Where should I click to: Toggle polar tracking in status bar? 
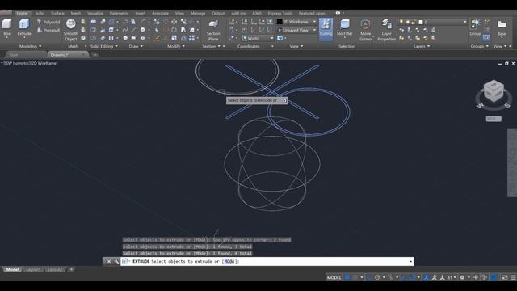click(377, 277)
